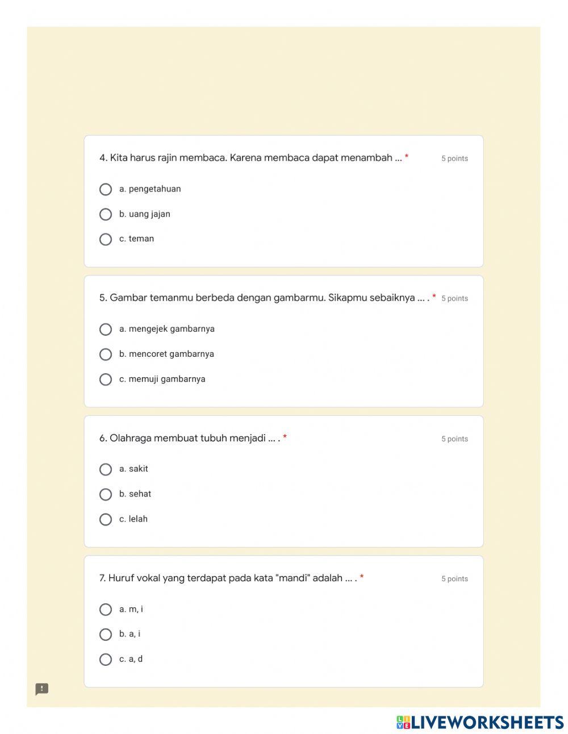Choose the 'b. uang jajan' option
Viewport: 568px width, 734px height.
click(x=106, y=214)
